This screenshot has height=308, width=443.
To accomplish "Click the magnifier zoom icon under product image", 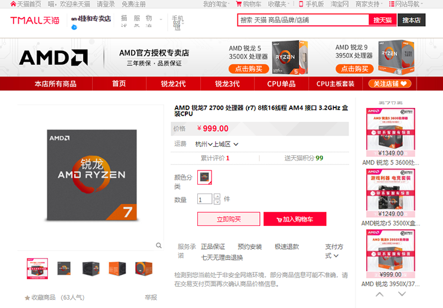I will point(159,245).
